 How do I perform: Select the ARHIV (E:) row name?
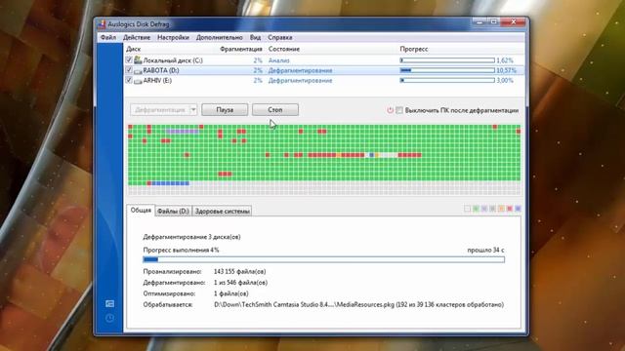coord(157,80)
